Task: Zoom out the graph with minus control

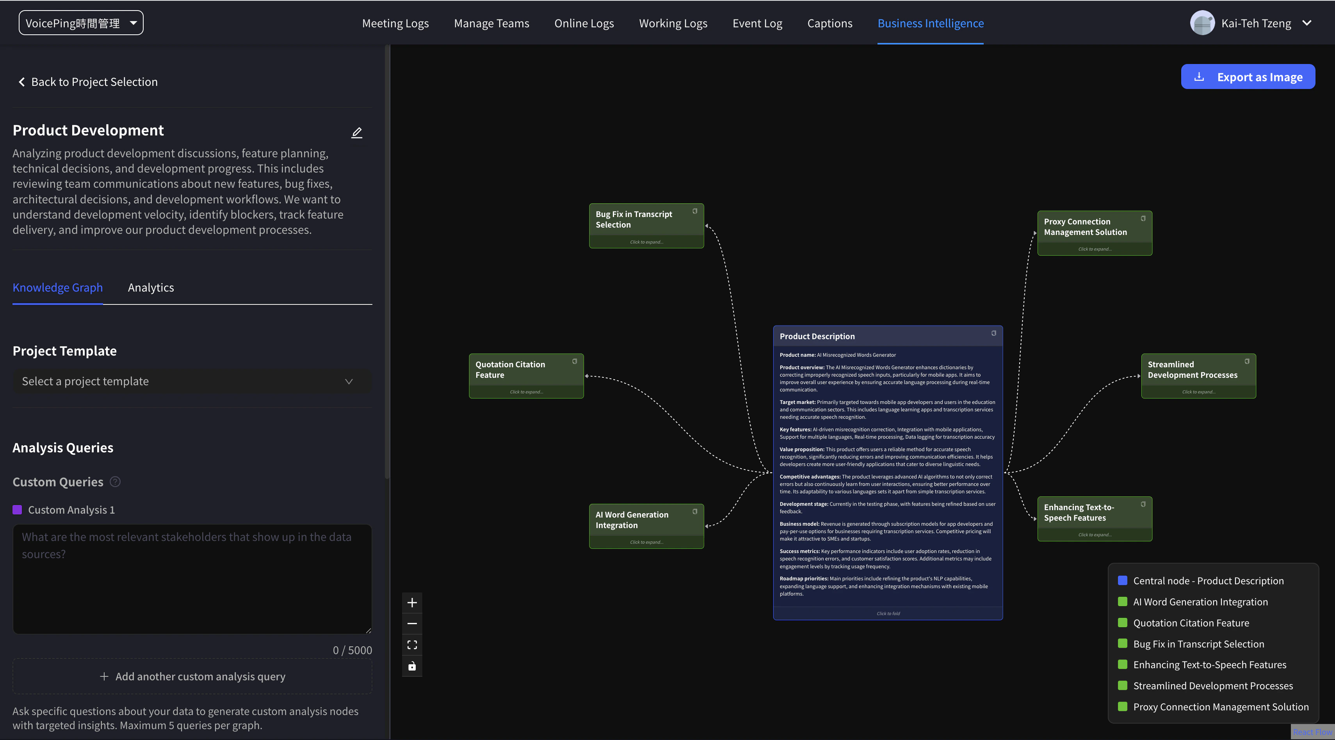Action: tap(412, 623)
